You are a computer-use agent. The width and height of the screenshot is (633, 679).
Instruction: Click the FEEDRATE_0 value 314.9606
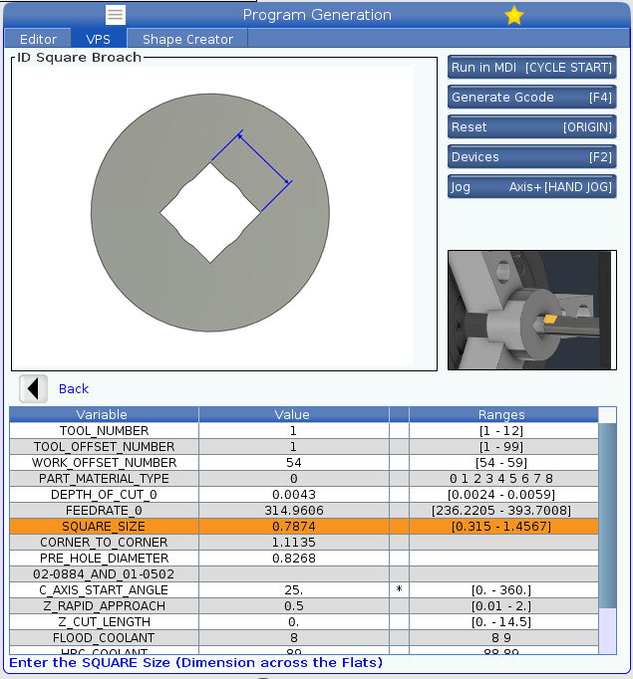click(294, 511)
